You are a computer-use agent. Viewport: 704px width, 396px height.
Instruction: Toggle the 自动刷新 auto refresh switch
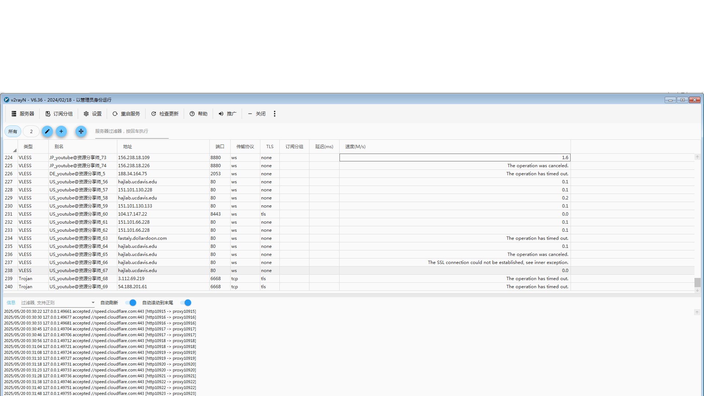[x=131, y=302]
